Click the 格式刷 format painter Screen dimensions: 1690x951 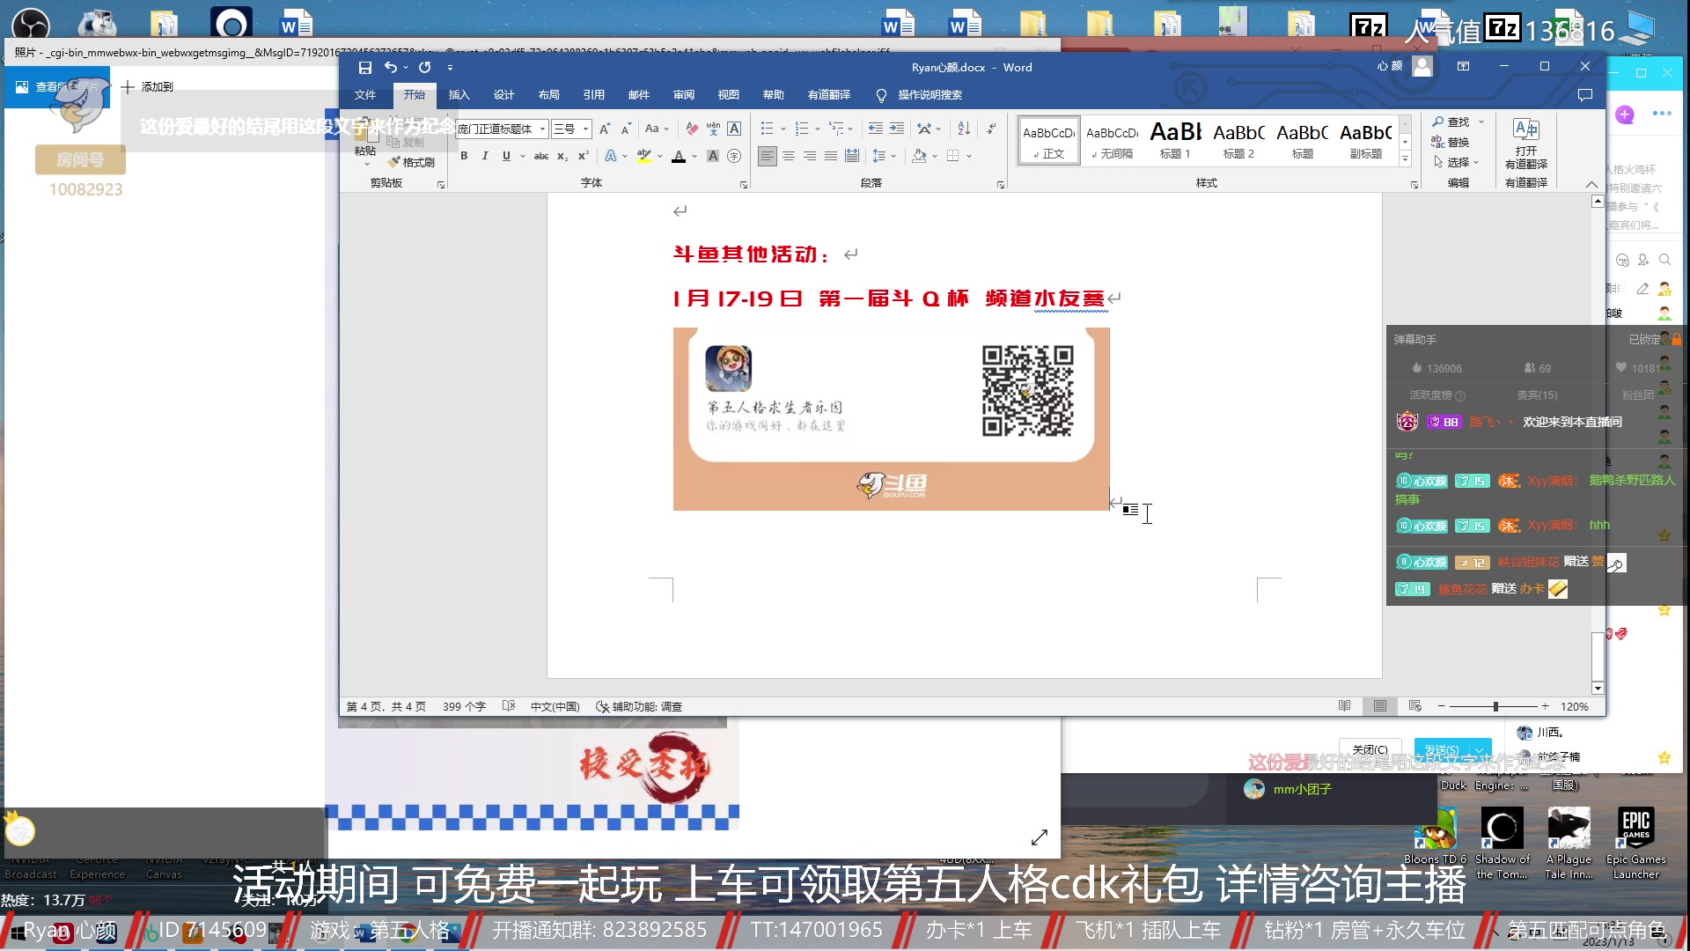point(411,162)
